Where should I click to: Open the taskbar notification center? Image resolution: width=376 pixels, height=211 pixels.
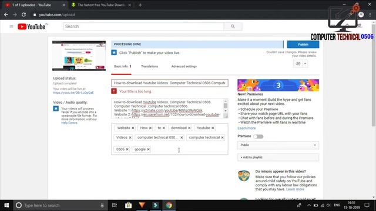[367, 205]
